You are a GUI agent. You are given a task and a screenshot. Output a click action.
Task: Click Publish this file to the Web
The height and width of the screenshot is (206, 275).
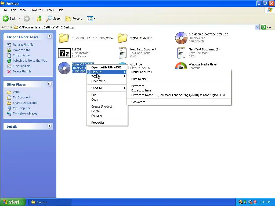point(30,61)
